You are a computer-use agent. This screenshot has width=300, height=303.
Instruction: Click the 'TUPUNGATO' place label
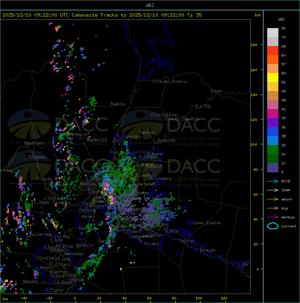click(58, 250)
